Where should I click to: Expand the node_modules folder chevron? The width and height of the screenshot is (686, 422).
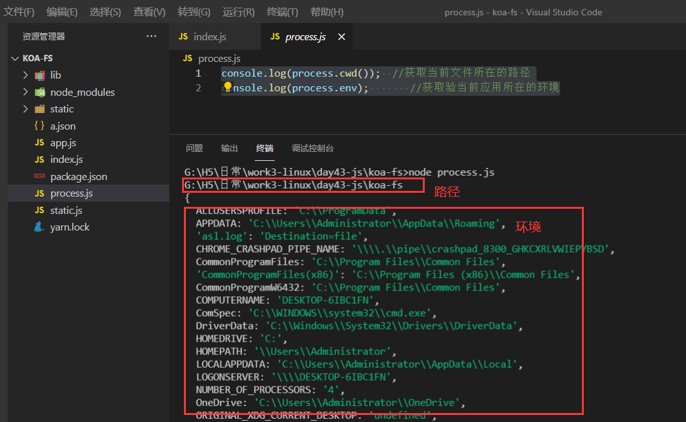tap(26, 92)
